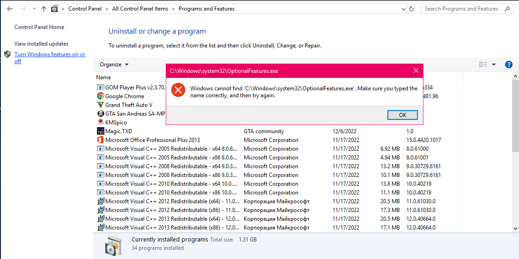Screen dimensions: 519x259
Task: Select the Google Chrome icon
Action: [100, 96]
